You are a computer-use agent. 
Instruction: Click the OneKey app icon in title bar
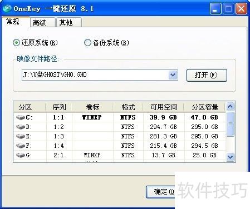[7, 8]
